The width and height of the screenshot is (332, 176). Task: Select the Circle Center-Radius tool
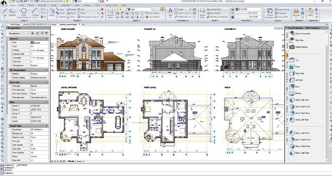(24, 13)
